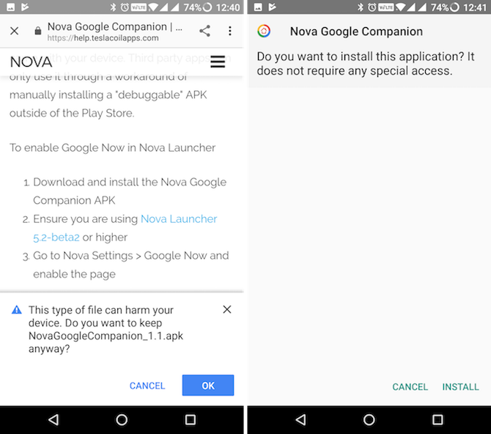
Task: Tap the VoLTE icon in left status bar
Action: 139,7
